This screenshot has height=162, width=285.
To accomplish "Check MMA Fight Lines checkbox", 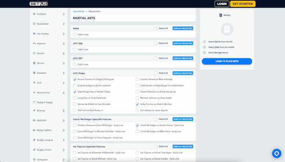I will tap(74, 35).
